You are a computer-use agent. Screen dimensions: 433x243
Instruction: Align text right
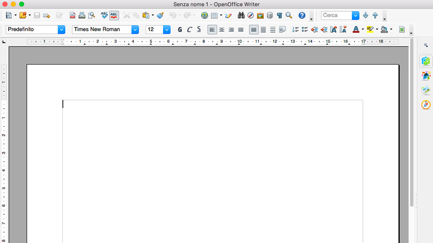[x=231, y=30]
